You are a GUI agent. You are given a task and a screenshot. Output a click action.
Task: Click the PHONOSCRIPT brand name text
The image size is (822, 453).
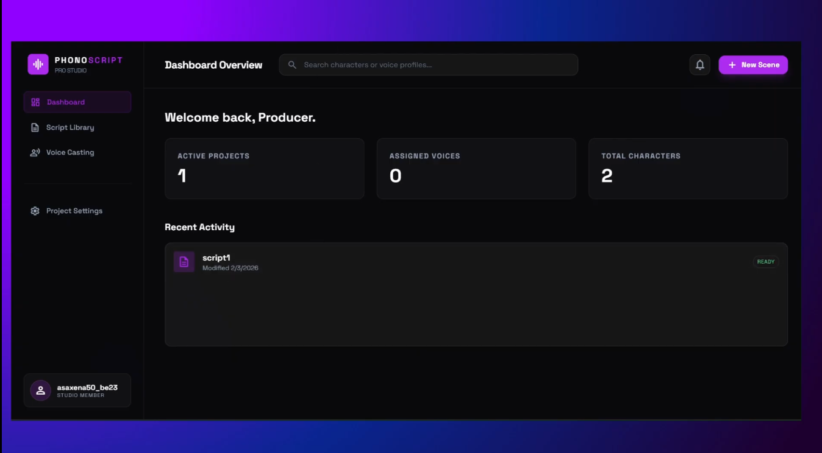click(x=89, y=60)
